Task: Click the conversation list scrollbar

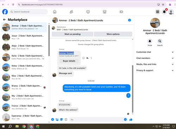Action: coord(49,40)
